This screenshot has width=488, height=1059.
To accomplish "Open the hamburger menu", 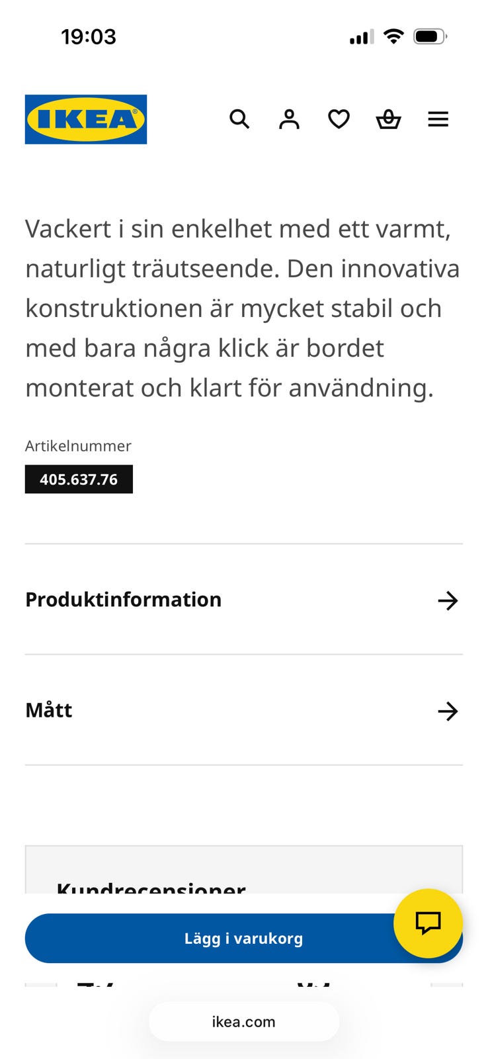I will click(x=438, y=119).
